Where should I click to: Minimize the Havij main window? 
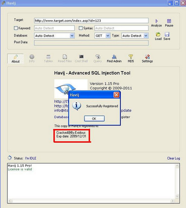[170, 3]
